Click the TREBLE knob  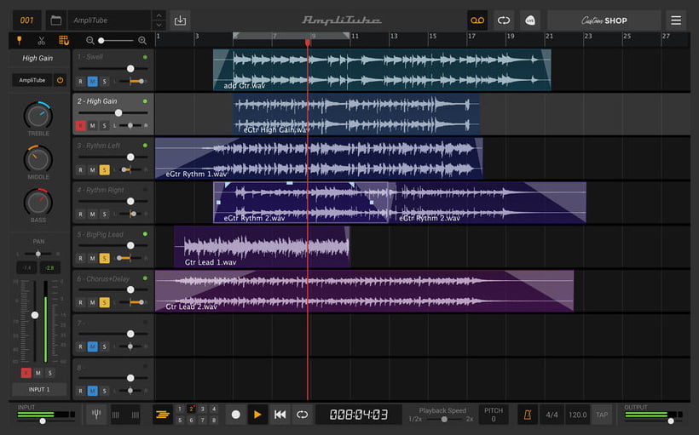click(38, 116)
